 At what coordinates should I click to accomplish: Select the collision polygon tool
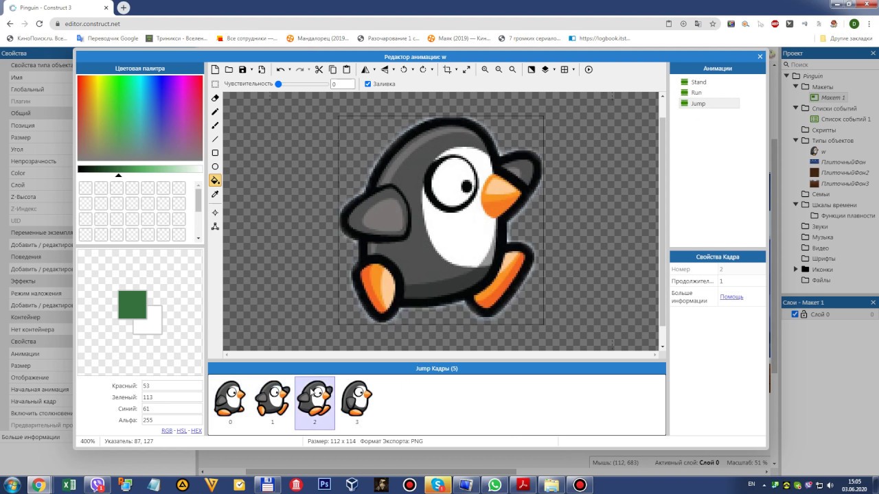point(215,226)
